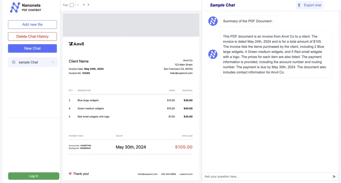The width and height of the screenshot is (341, 183).
Task: Open the useanvil.com link in invoice footer
Action: [186, 174]
